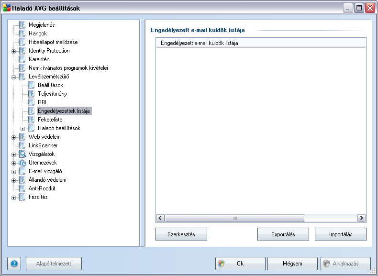
Task: Click the Állandó védelem item icon
Action: click(x=22, y=179)
